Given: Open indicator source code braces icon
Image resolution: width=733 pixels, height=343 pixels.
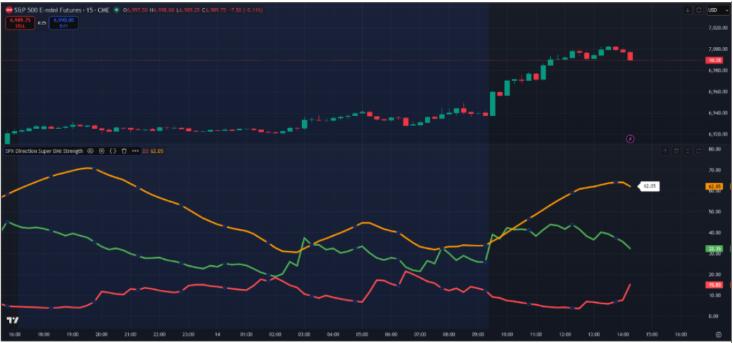Looking at the screenshot, I should 113,151.
